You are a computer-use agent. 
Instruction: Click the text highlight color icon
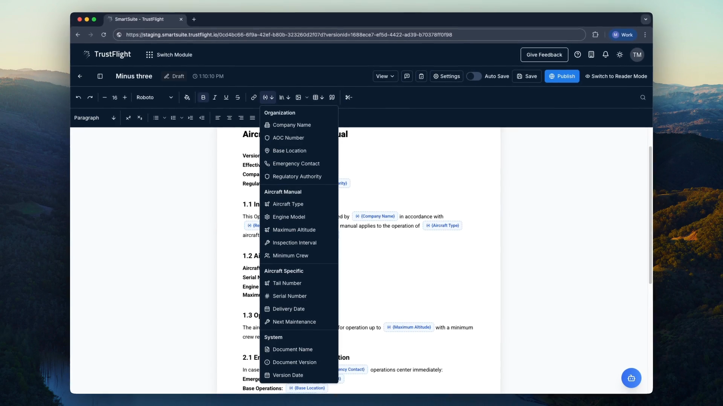click(x=187, y=97)
